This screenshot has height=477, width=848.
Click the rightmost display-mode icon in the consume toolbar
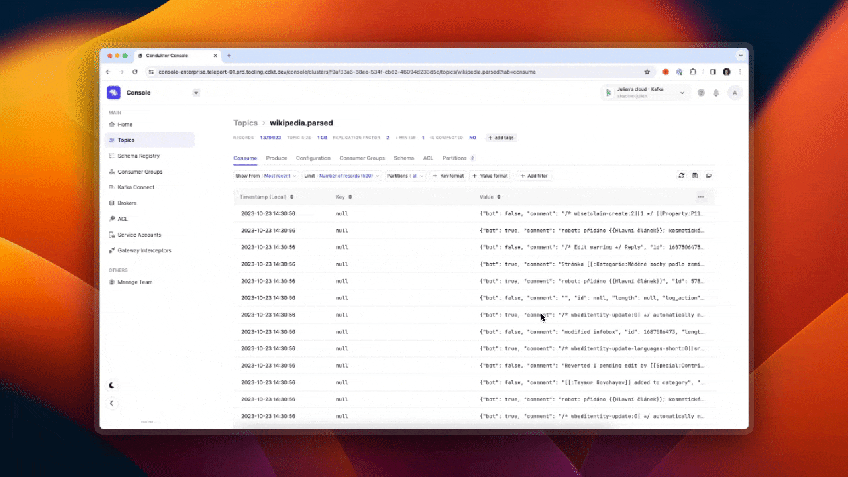click(x=709, y=176)
